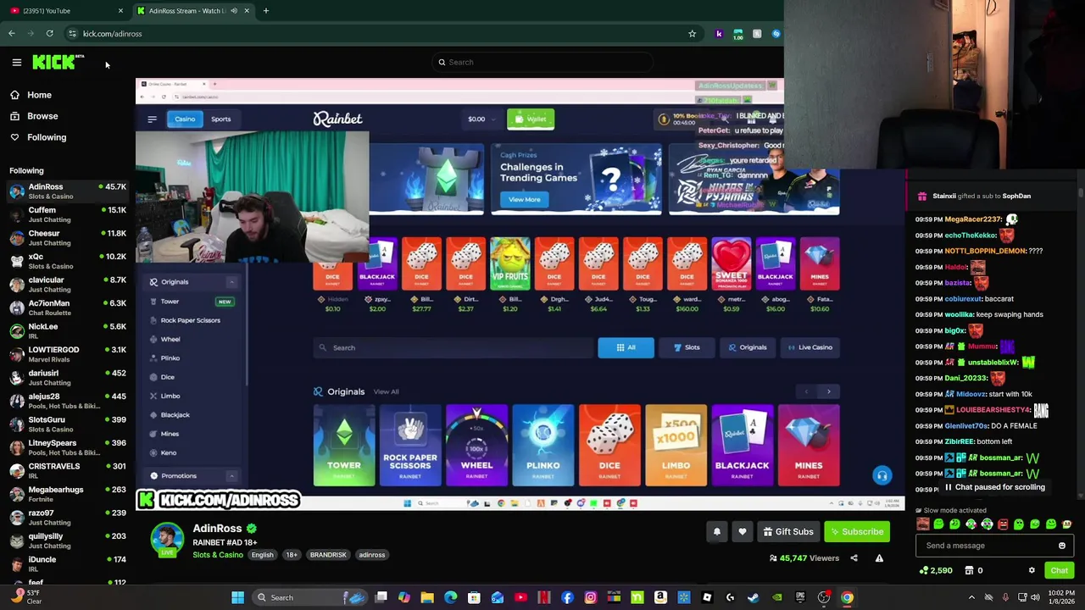Open the chat emoji picker
The height and width of the screenshot is (610, 1085).
(1061, 546)
